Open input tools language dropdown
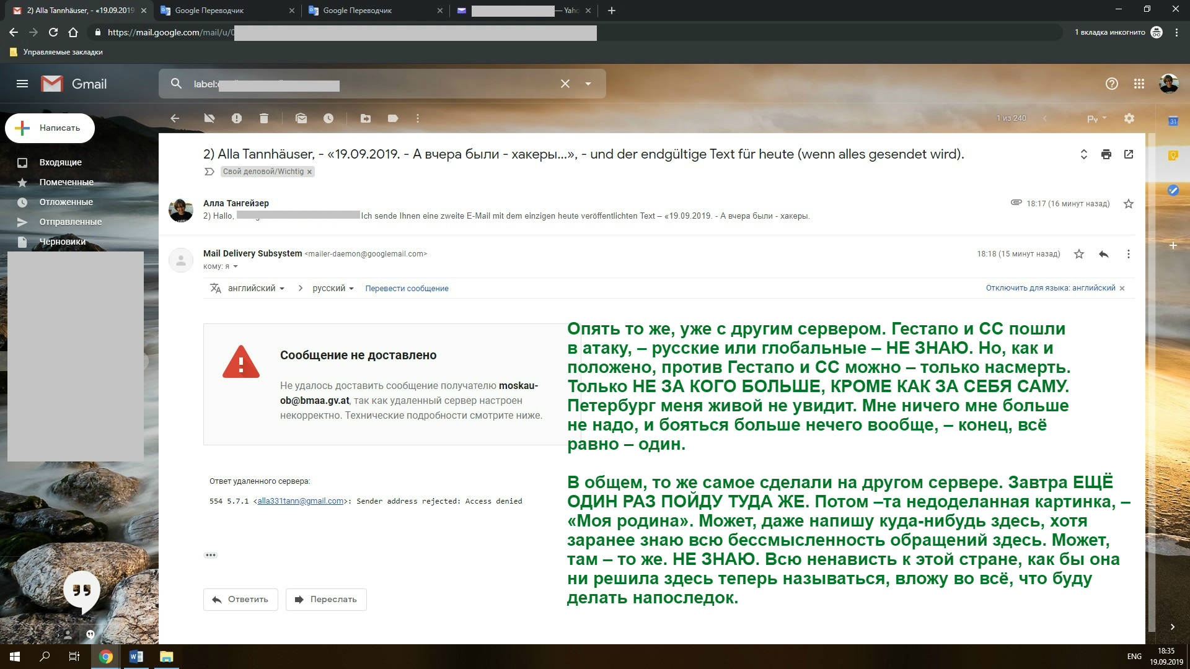This screenshot has width=1190, height=669. tap(1096, 118)
